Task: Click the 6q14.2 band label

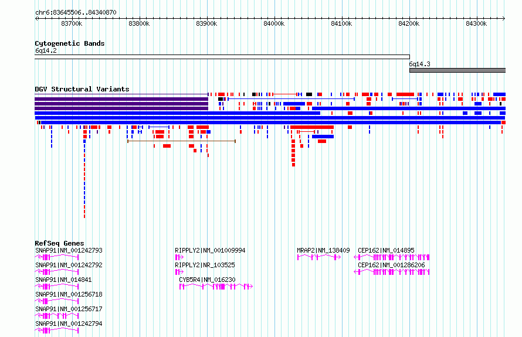Action: pos(46,50)
